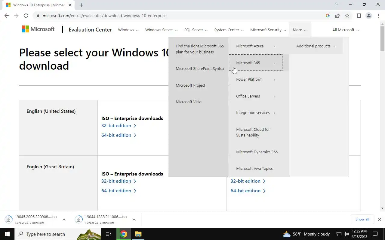Show all downloads
The height and width of the screenshot is (240, 385).
(x=362, y=219)
